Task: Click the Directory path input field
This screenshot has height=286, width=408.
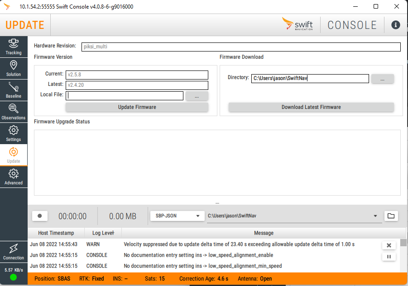Action: (310, 78)
